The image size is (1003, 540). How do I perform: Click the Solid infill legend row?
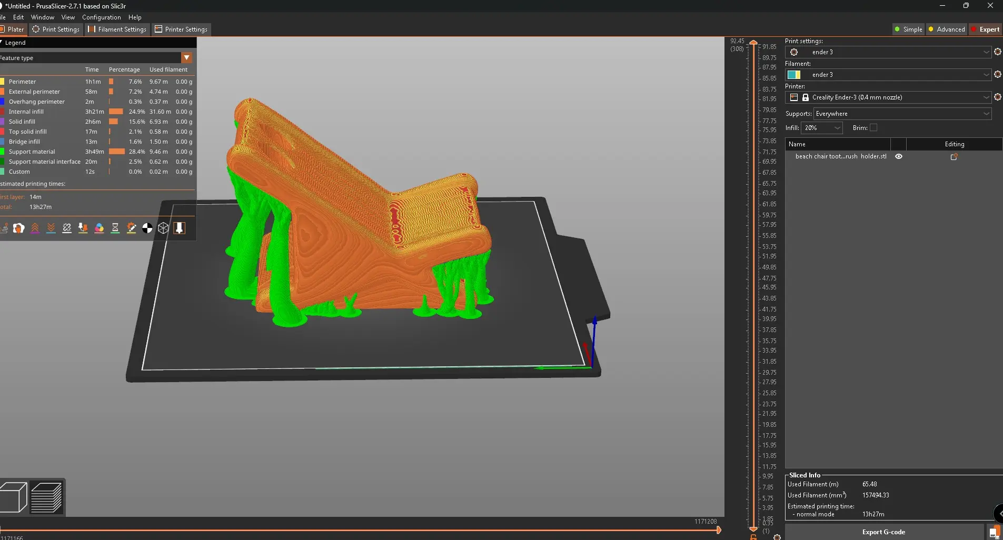[x=97, y=122]
